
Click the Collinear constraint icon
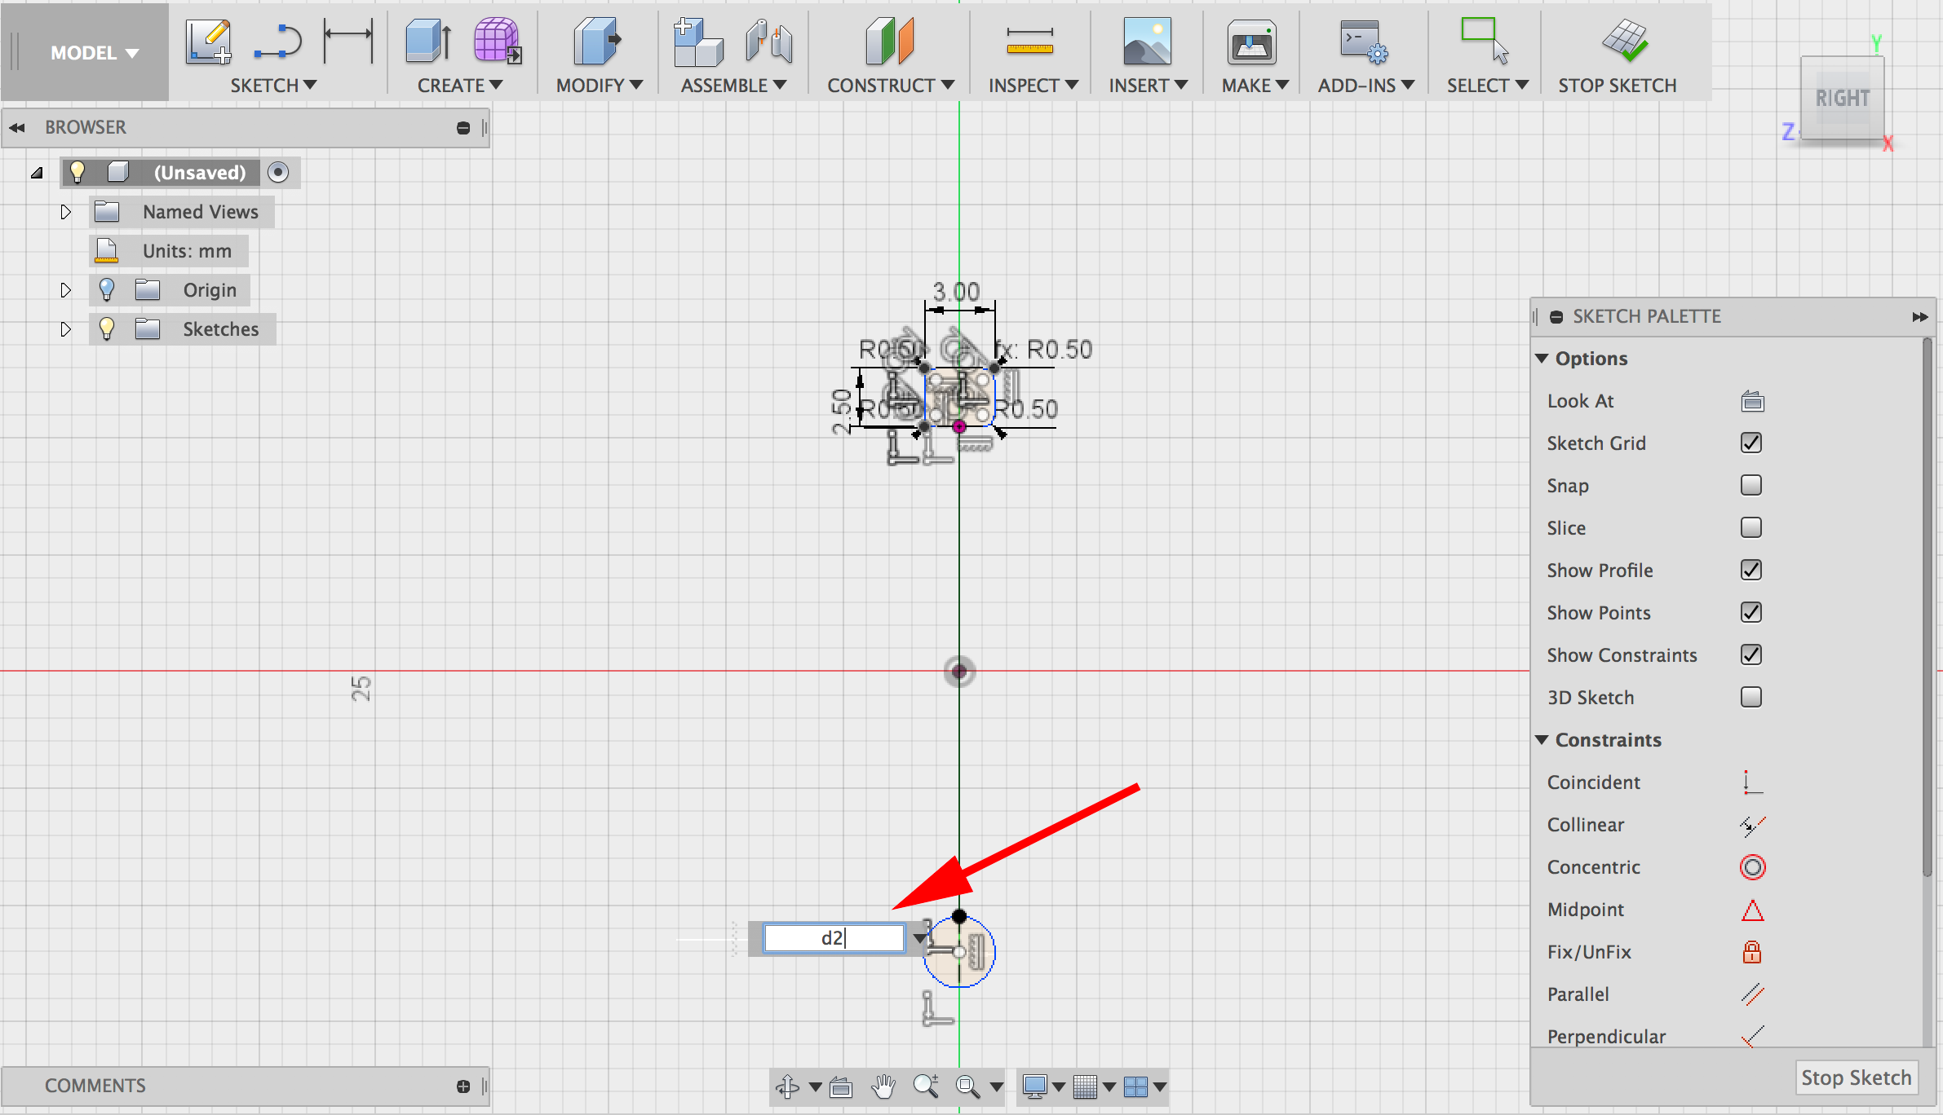pyautogui.click(x=1752, y=825)
